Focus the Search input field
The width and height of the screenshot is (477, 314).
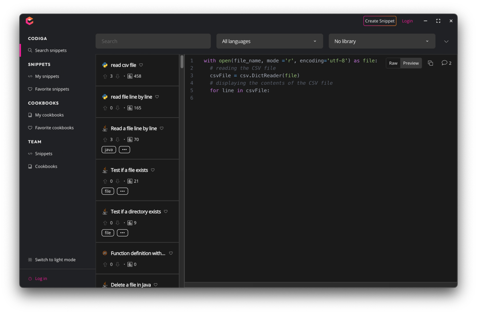(153, 41)
